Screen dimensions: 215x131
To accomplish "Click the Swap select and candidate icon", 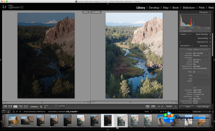I will click(x=148, y=106).
